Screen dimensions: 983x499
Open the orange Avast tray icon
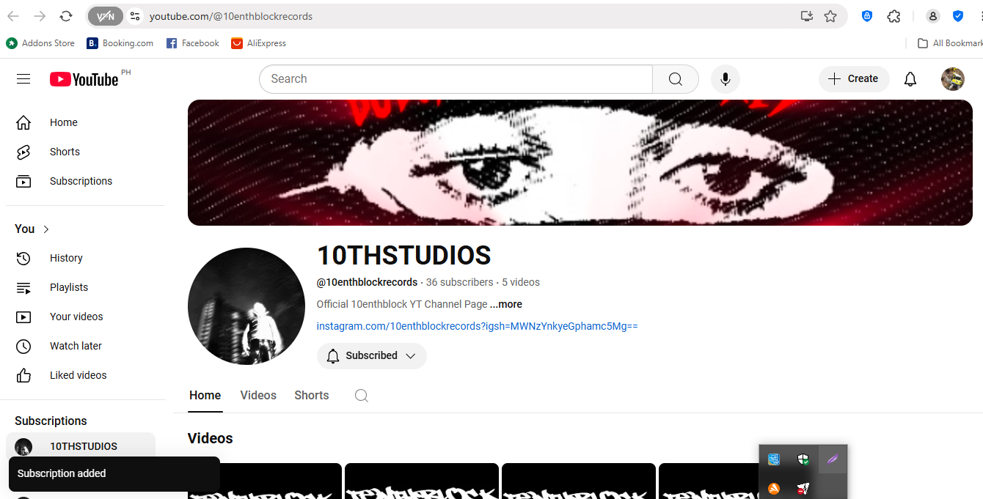coord(773,488)
